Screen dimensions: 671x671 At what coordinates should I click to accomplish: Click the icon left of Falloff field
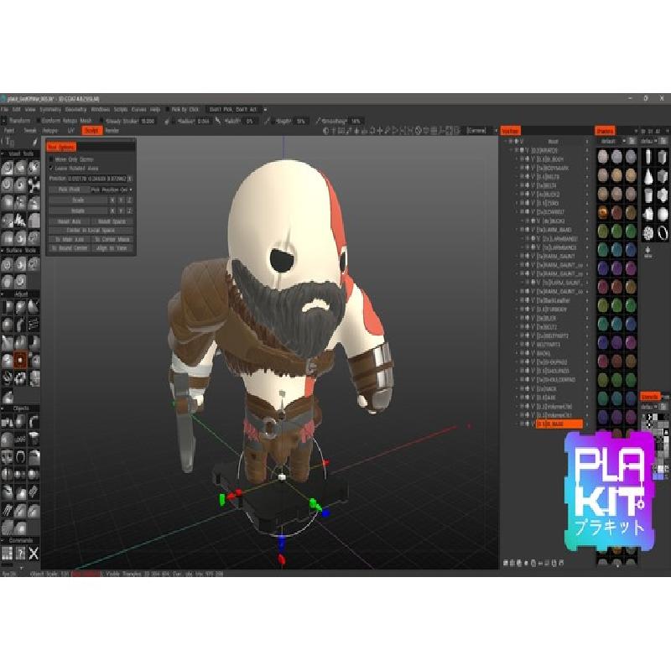[218, 121]
